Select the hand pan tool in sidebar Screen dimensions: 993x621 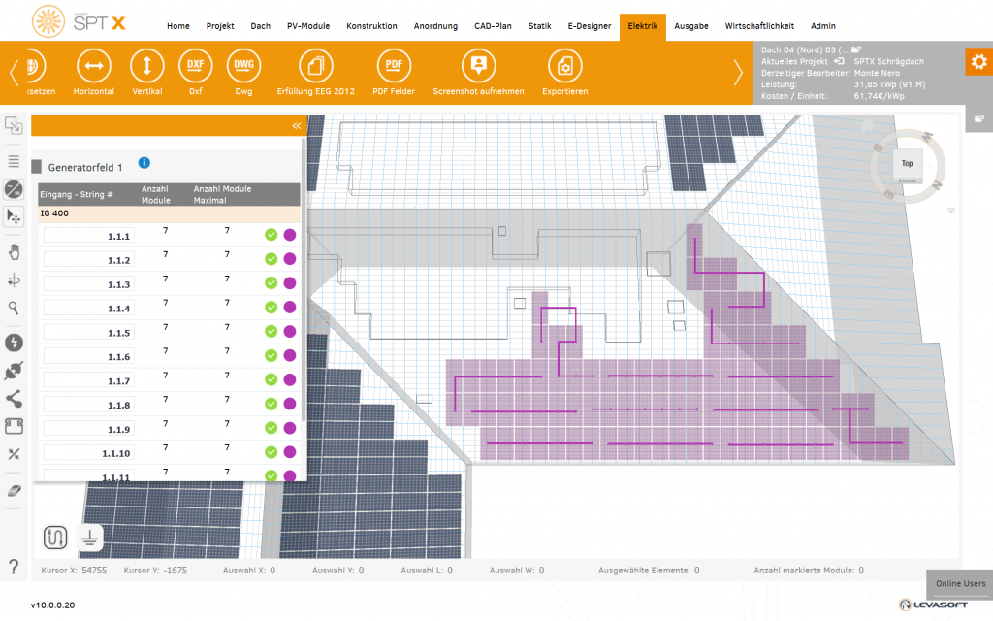(x=14, y=252)
